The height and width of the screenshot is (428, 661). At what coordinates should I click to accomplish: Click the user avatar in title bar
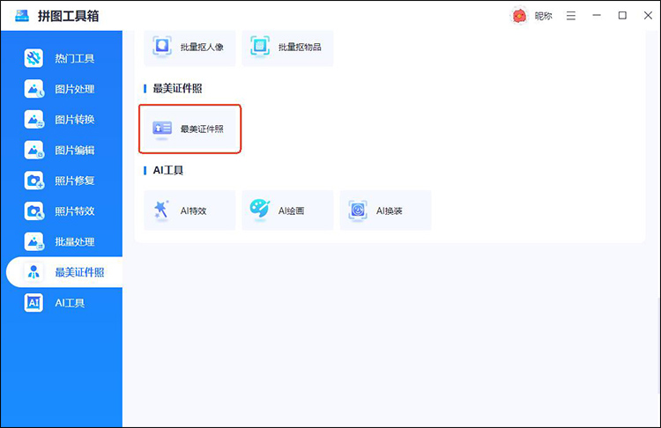[519, 16]
